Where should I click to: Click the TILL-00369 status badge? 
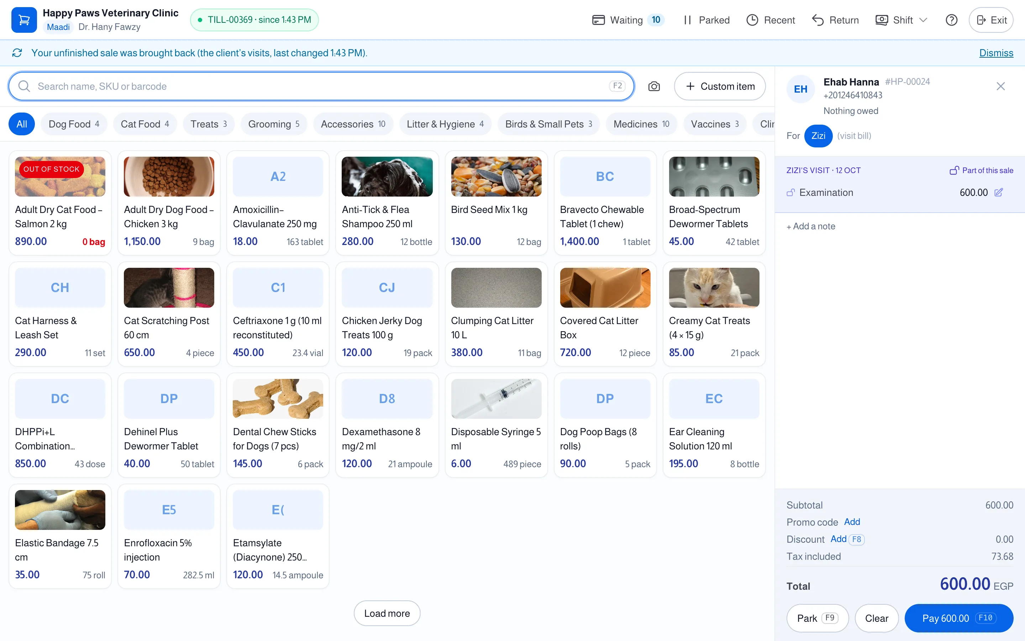(254, 20)
